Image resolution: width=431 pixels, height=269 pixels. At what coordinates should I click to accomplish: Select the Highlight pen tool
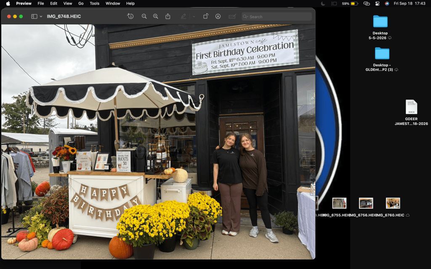184,16
